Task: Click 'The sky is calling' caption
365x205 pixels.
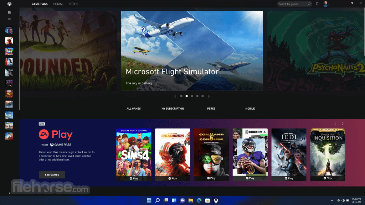Action: point(139,83)
